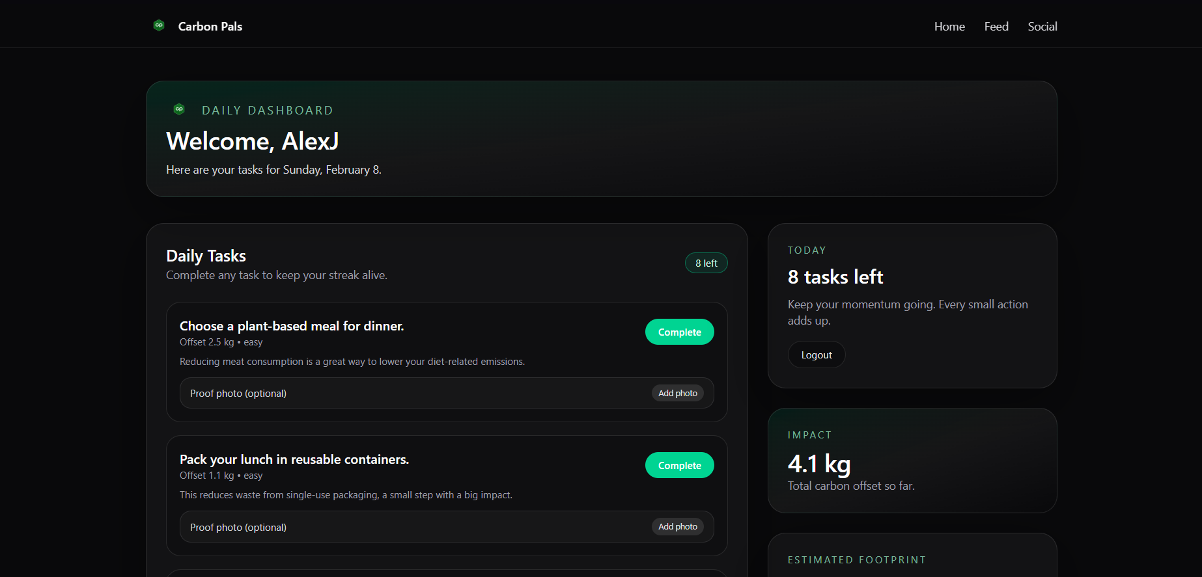1202x577 pixels.
Task: Complete the reusable containers lunch task
Action: click(680, 465)
